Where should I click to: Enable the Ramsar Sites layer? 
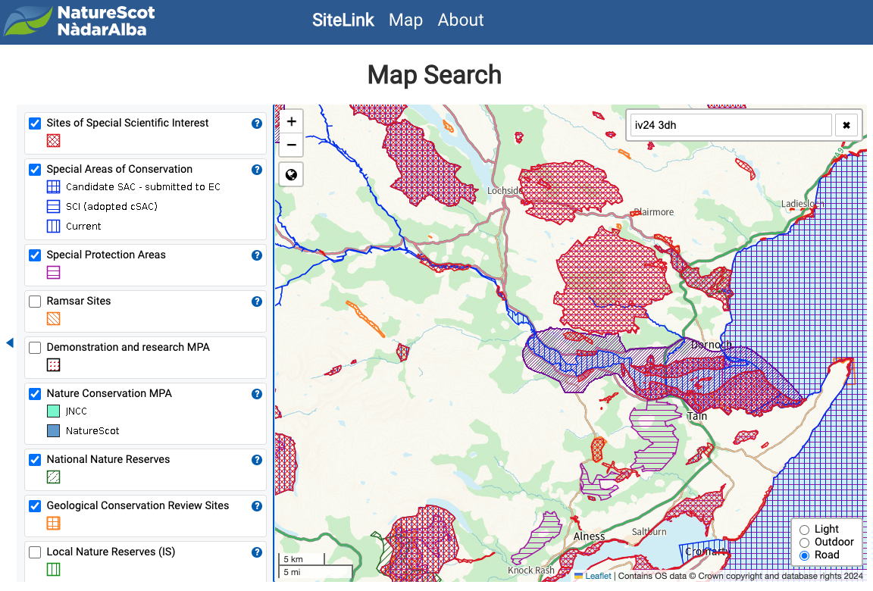34,301
